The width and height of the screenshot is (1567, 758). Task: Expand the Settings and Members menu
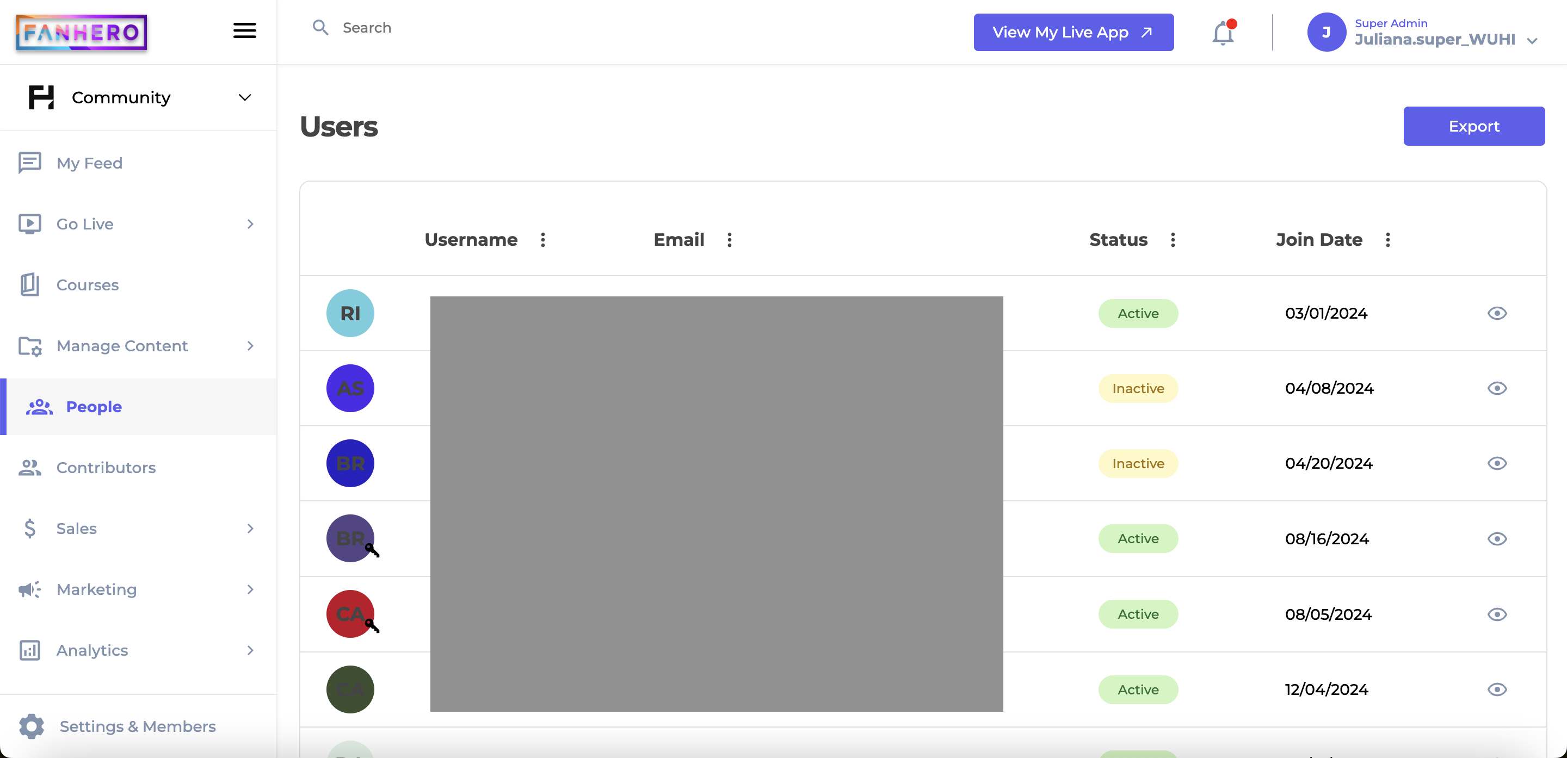137,726
